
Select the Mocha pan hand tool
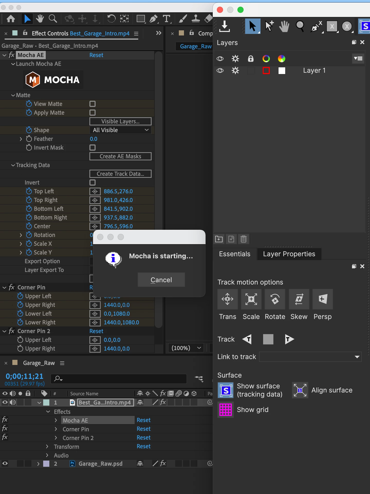284,26
